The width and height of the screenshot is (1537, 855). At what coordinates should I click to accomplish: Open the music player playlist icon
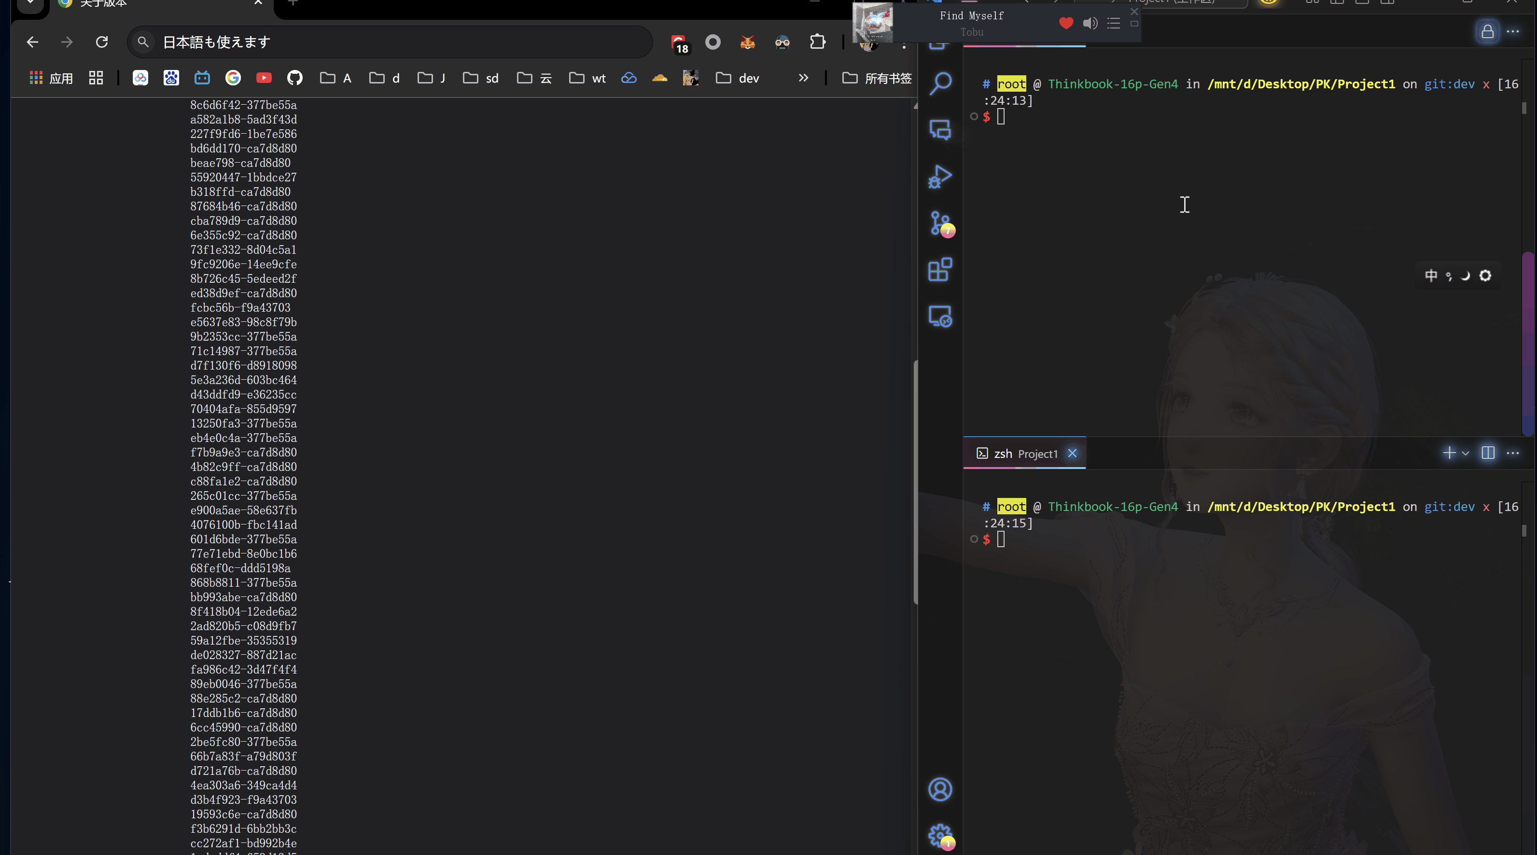(1113, 23)
